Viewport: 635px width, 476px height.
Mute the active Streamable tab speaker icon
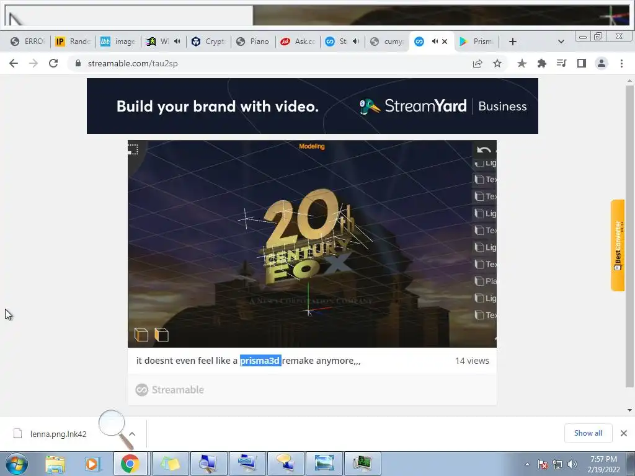[435, 42]
